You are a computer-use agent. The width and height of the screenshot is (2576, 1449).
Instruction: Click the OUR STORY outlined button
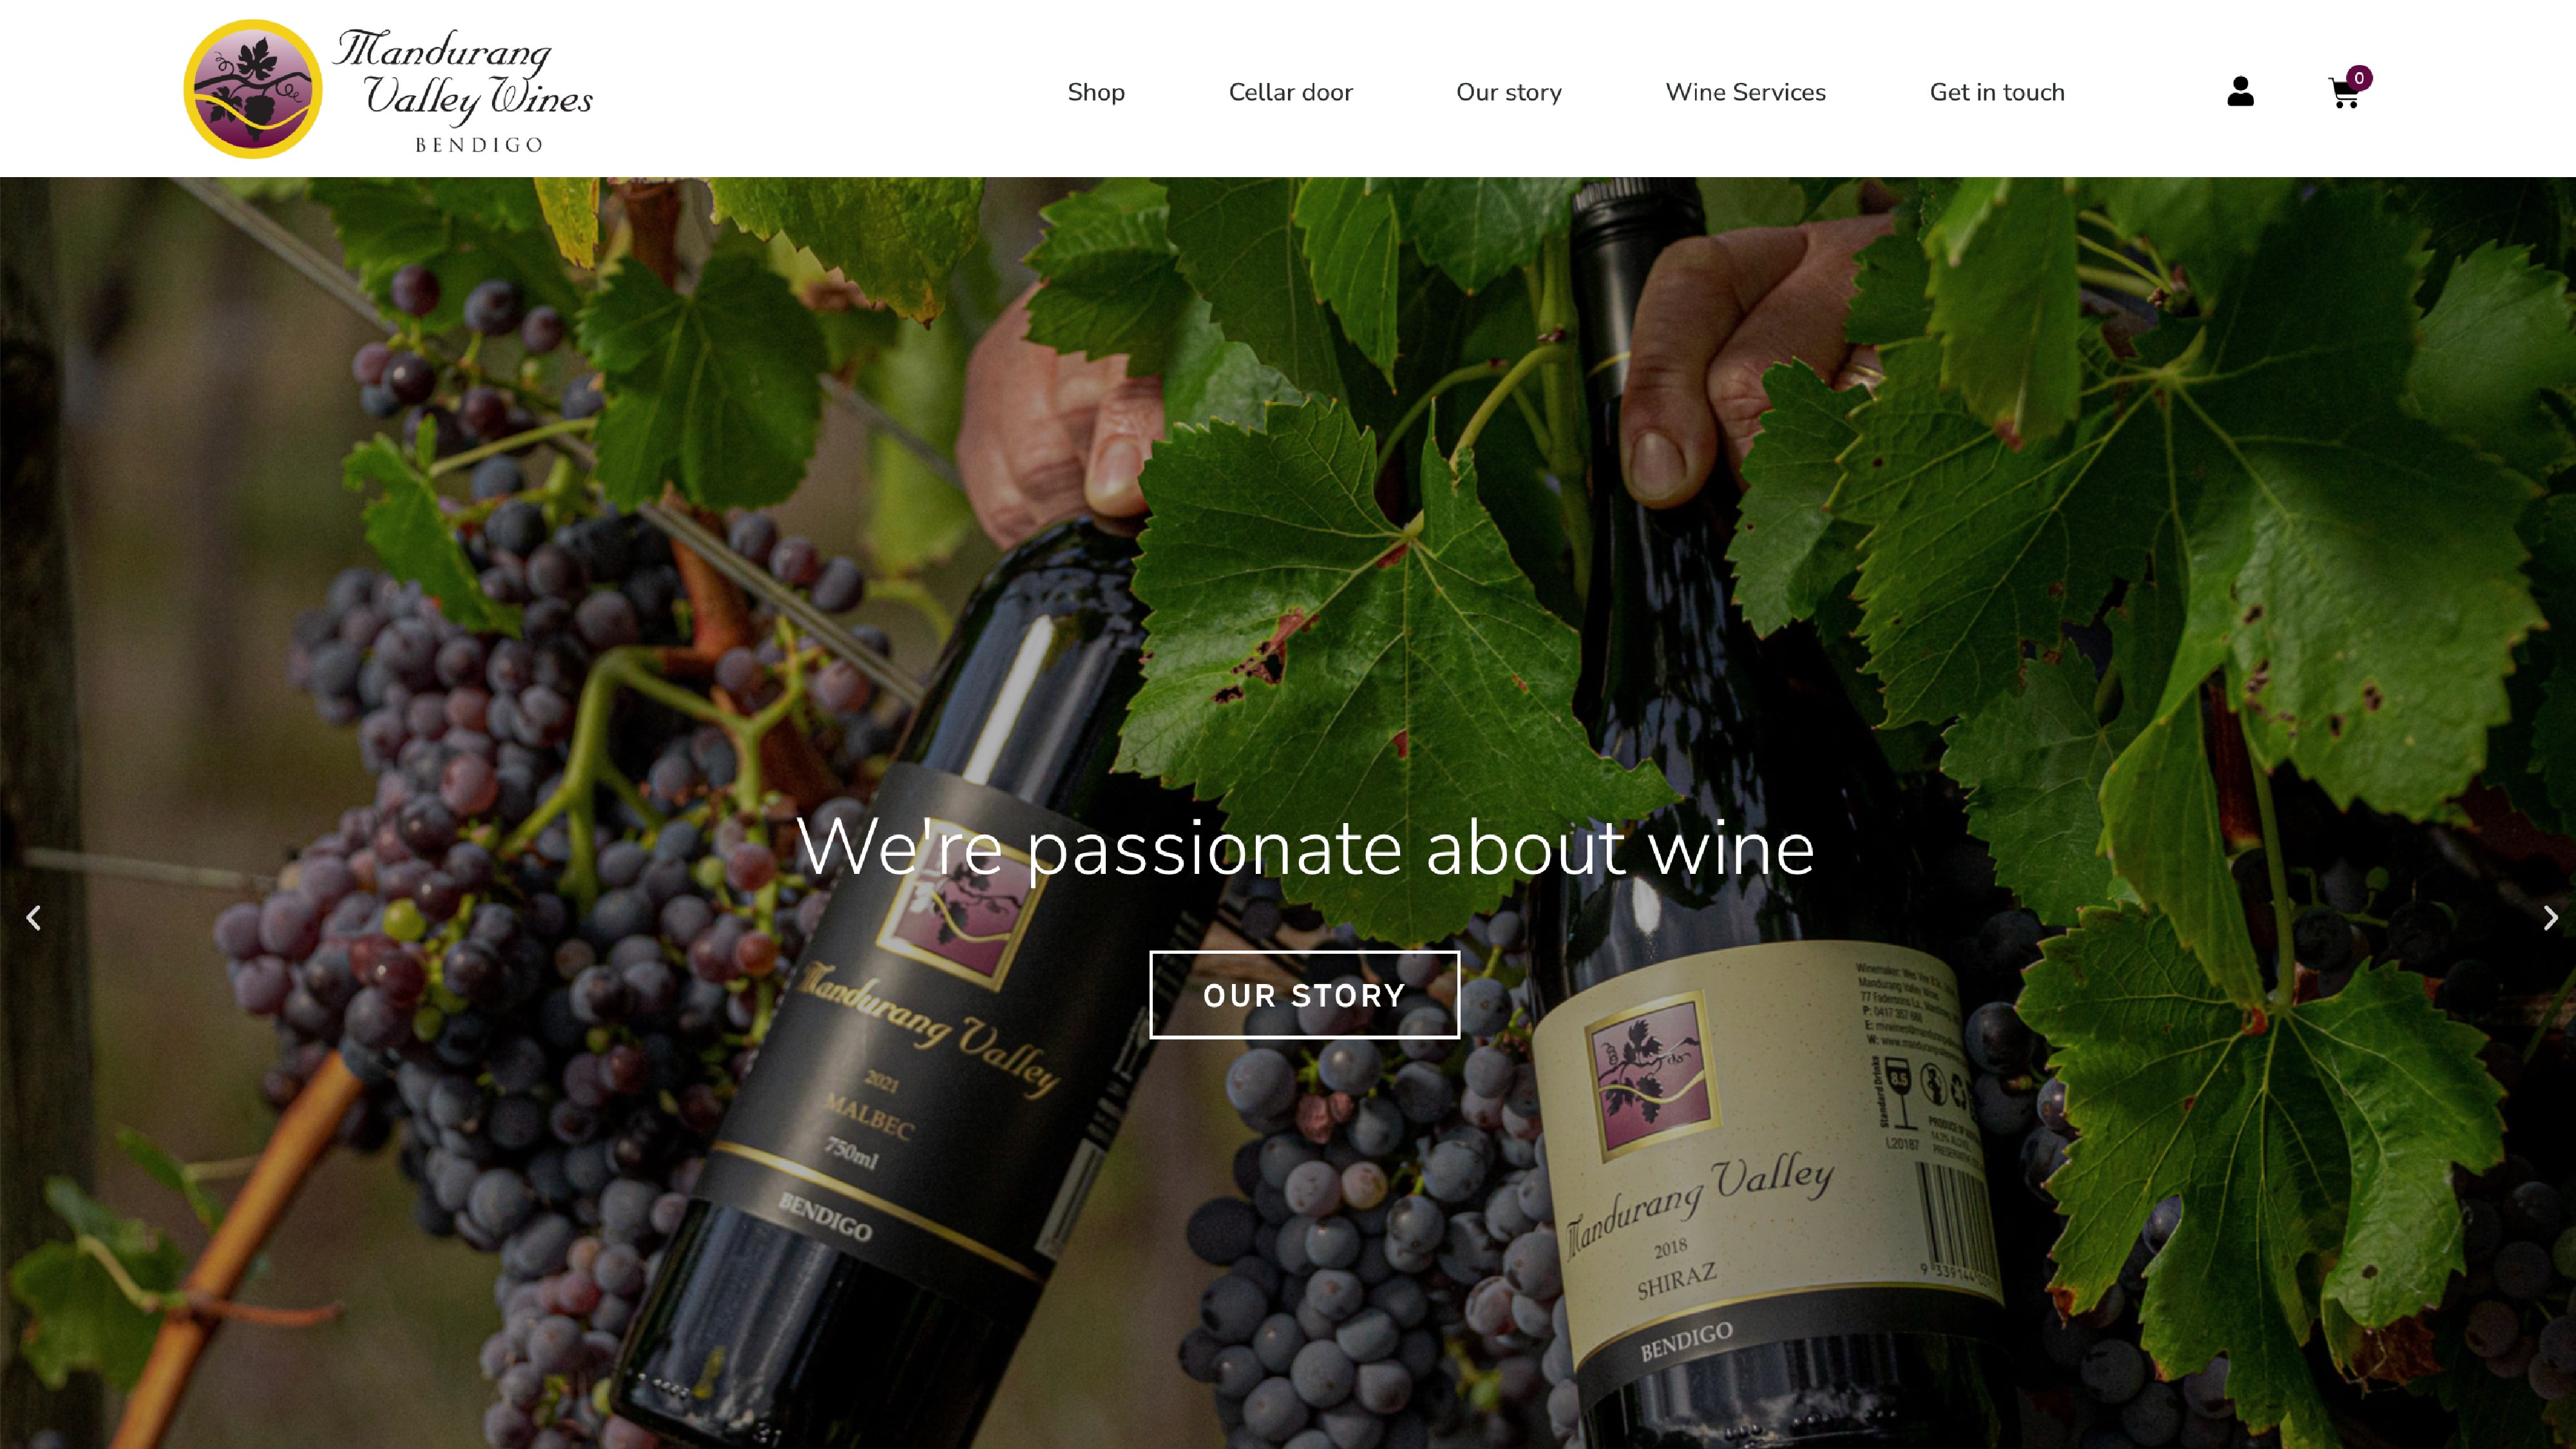[1304, 995]
